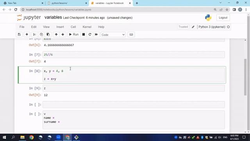This screenshot has width=250, height=141.
Task: Open the Cell menu
Action: tap(73, 27)
